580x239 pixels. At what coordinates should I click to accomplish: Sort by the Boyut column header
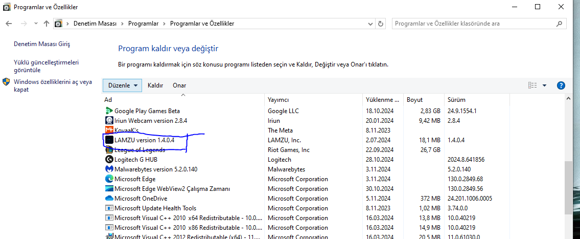pyautogui.click(x=424, y=100)
